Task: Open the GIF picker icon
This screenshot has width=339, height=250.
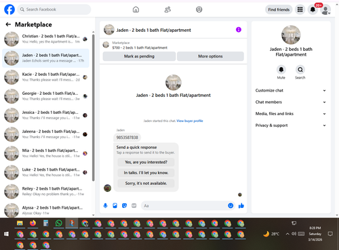Action: coord(134,205)
